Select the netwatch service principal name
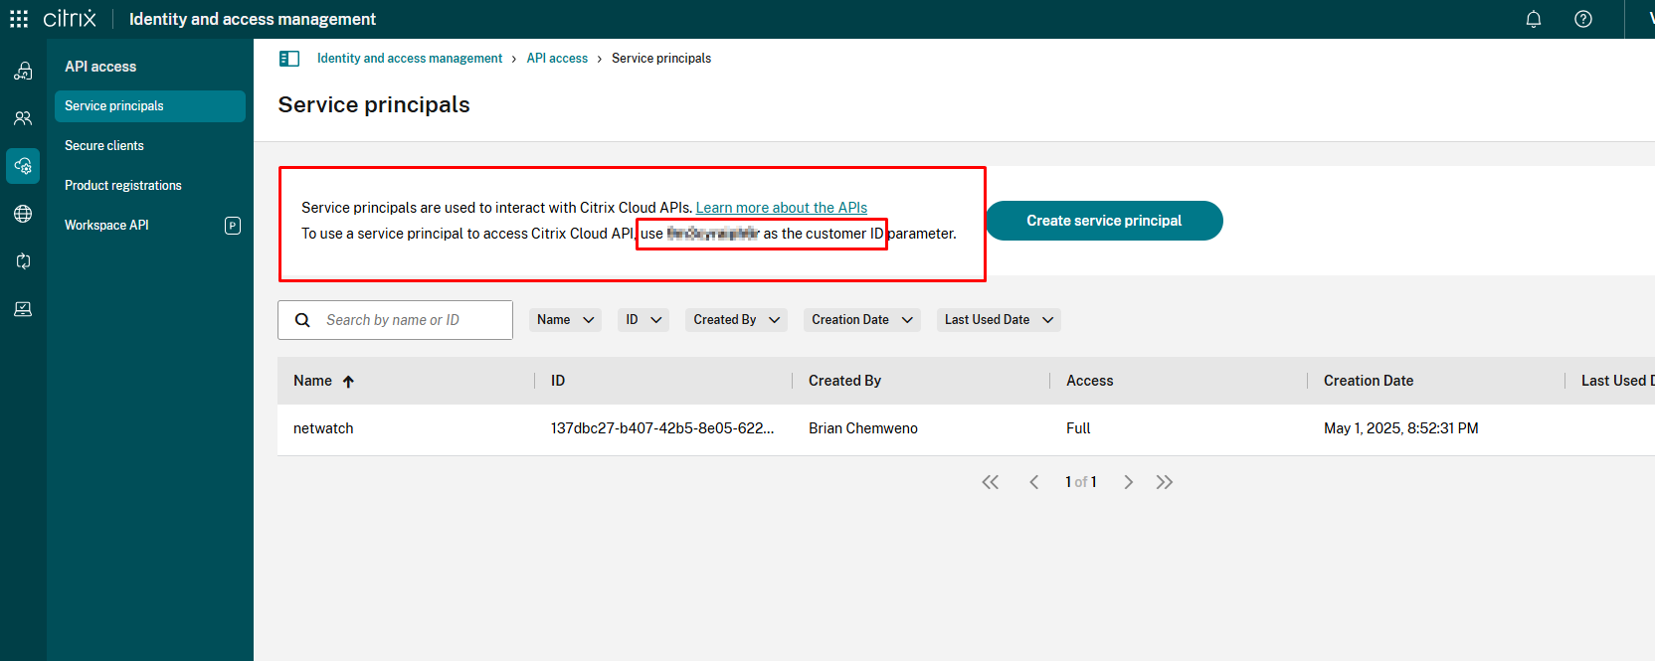 tap(323, 428)
